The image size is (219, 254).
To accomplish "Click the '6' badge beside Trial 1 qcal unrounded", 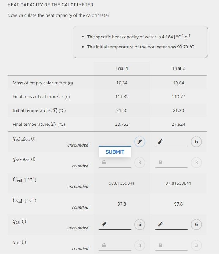I will point(139,224).
